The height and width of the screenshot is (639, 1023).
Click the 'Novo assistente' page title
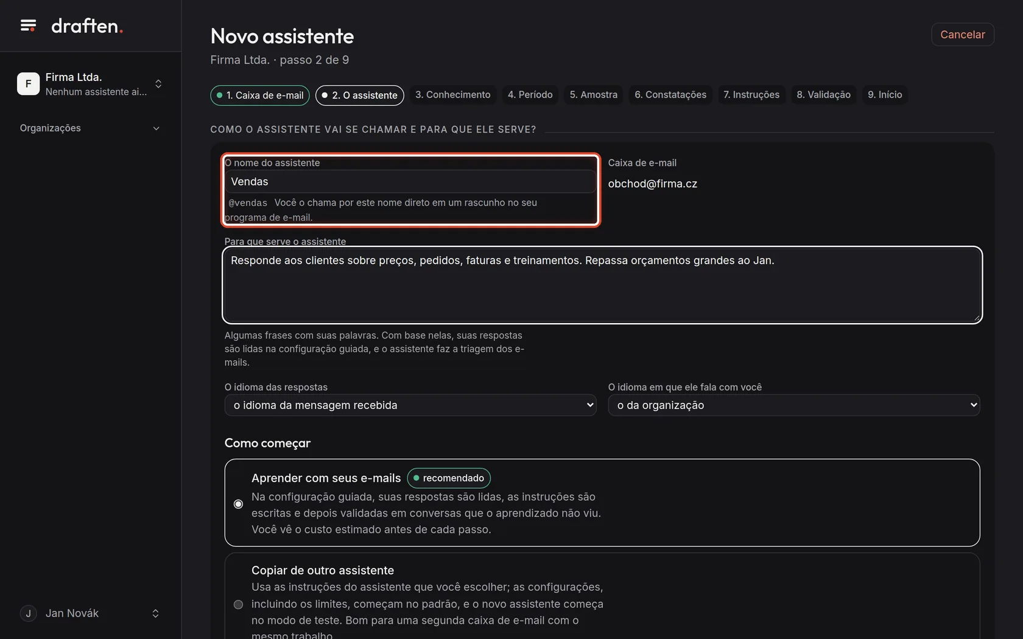tap(282, 36)
